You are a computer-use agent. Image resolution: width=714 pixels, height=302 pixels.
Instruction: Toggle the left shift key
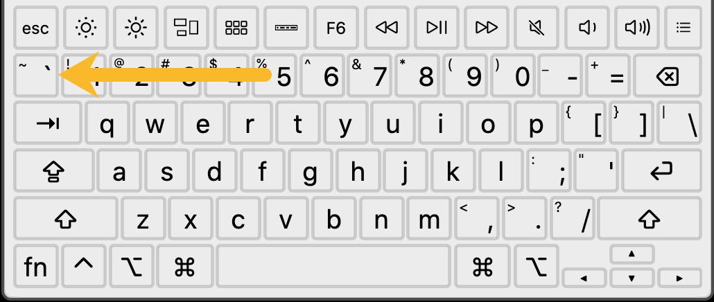66,219
